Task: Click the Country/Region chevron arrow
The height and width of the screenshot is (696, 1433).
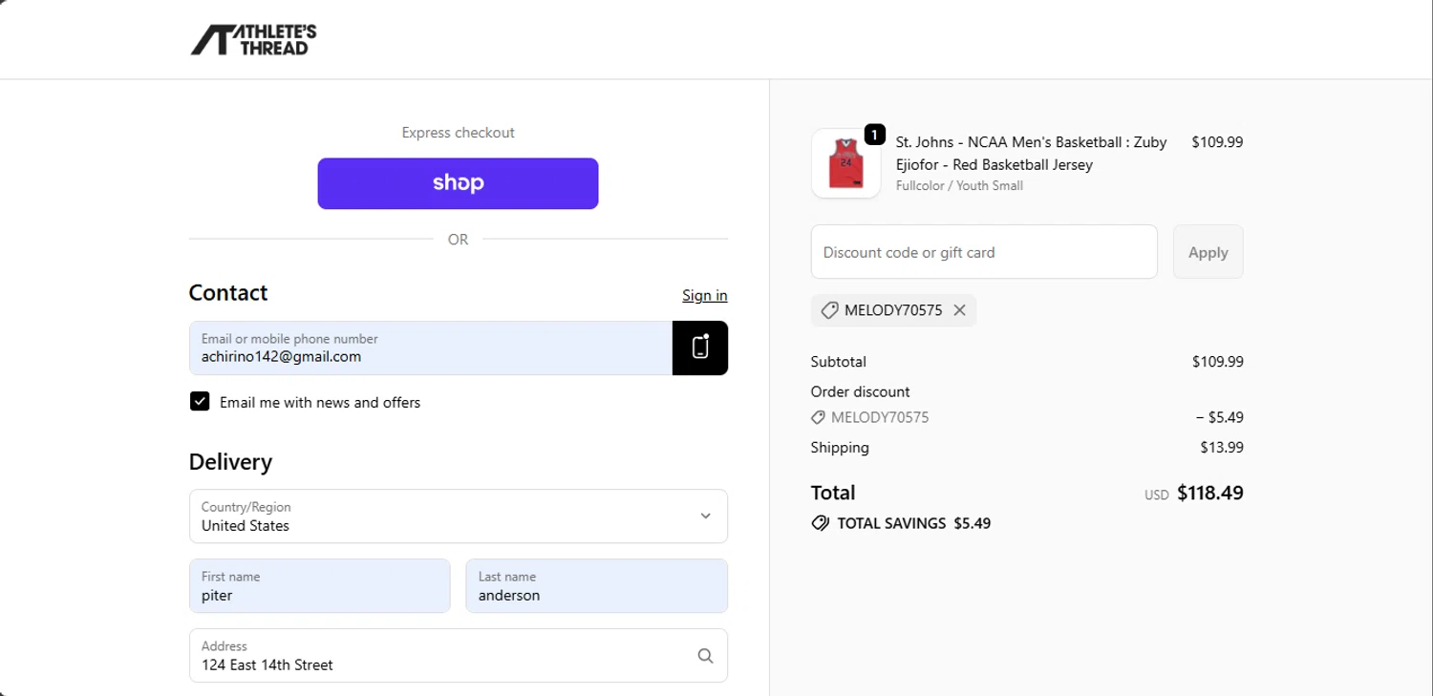Action: coord(705,516)
